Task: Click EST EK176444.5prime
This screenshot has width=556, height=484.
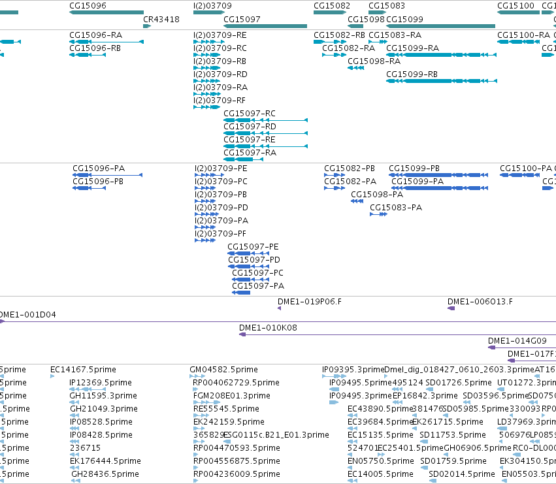Action: pos(105,461)
